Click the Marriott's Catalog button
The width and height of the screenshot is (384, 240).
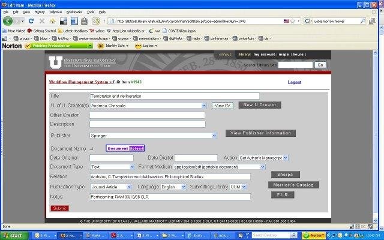[x=293, y=185]
